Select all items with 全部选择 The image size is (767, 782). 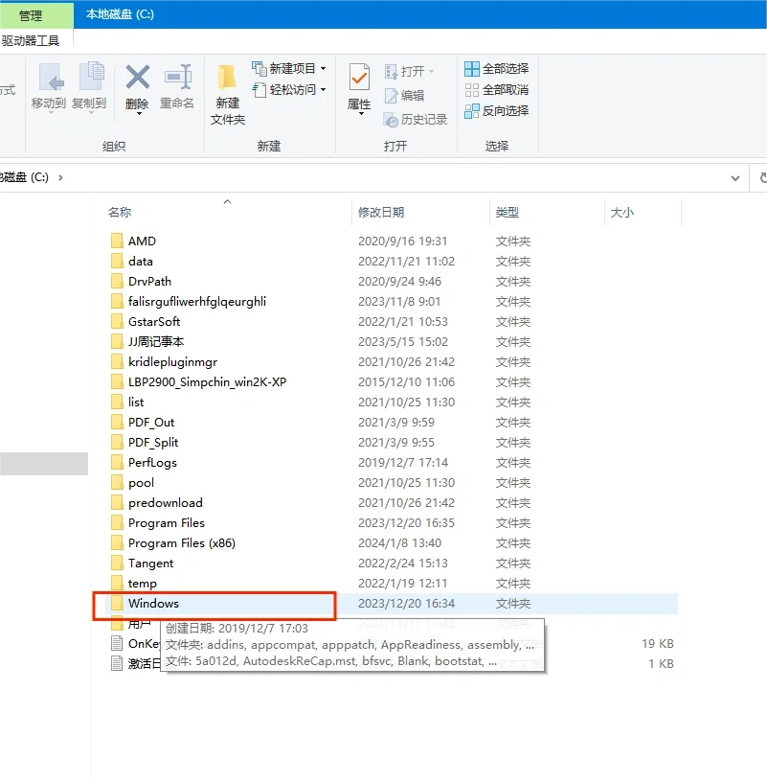494,67
